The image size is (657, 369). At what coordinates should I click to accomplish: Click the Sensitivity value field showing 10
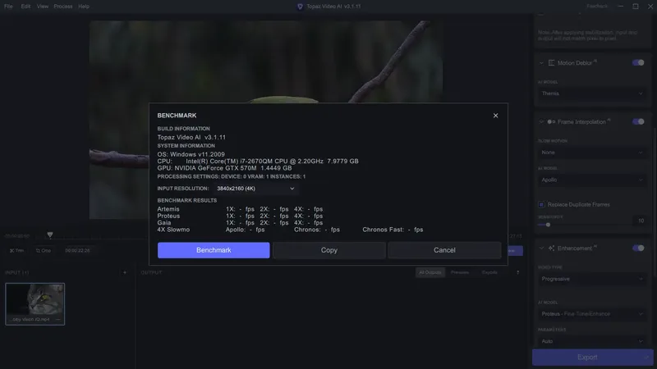641,221
